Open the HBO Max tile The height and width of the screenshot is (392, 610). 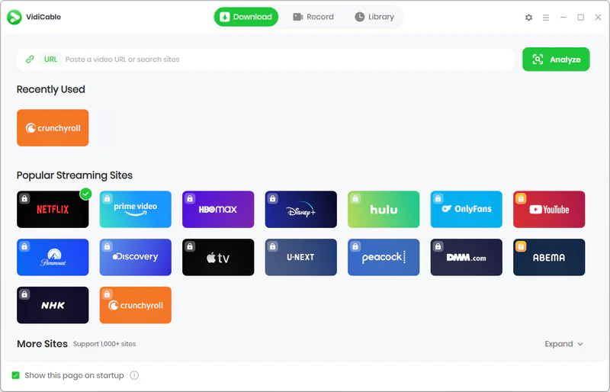coord(218,209)
